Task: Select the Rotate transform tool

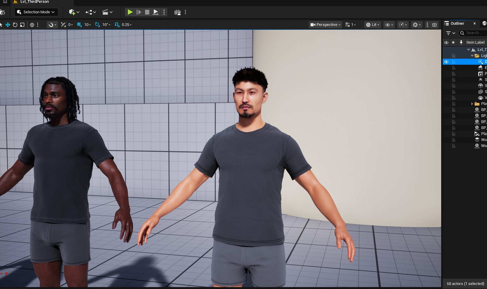Action: coord(15,24)
